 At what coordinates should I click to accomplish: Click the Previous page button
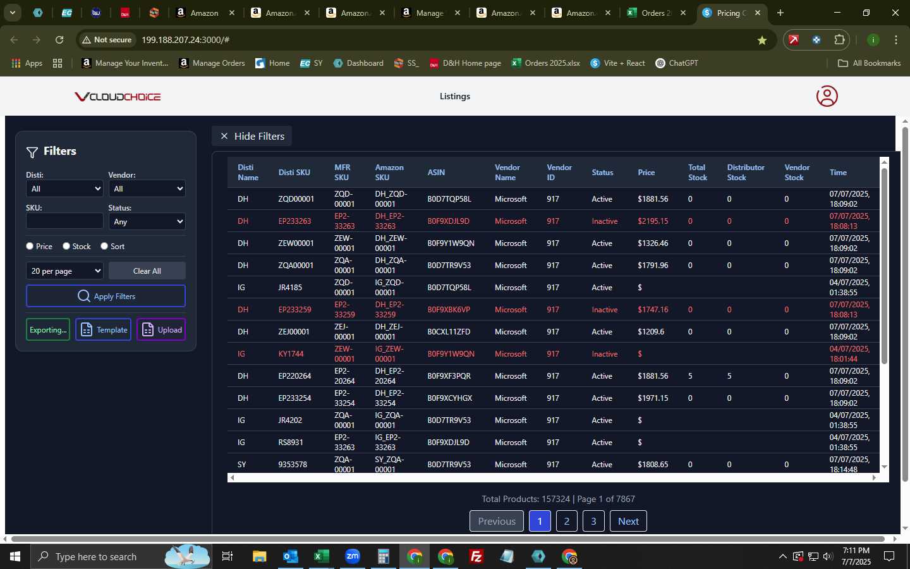click(497, 521)
